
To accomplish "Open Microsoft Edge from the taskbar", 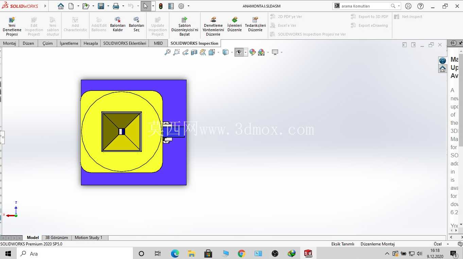I will point(175,254).
